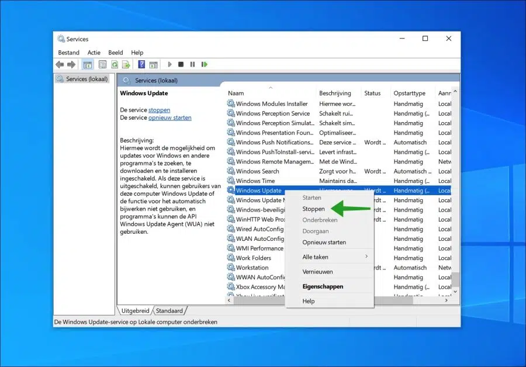Open the Actie menu
Image resolution: width=526 pixels, height=367 pixels.
94,53
